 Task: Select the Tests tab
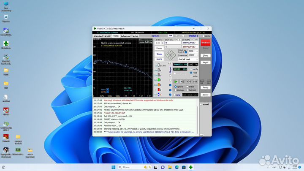pos(116,36)
